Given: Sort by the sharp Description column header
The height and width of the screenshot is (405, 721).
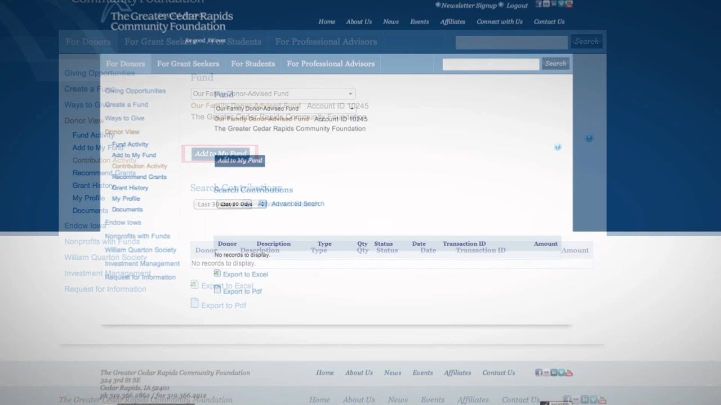Looking at the screenshot, I should coord(273,244).
